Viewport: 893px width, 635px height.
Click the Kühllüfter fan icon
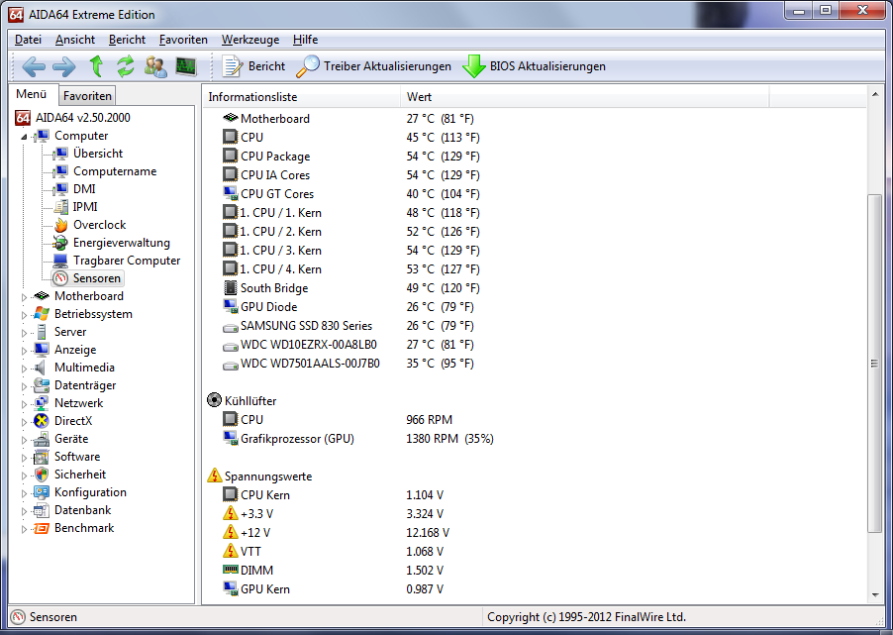[x=214, y=400]
